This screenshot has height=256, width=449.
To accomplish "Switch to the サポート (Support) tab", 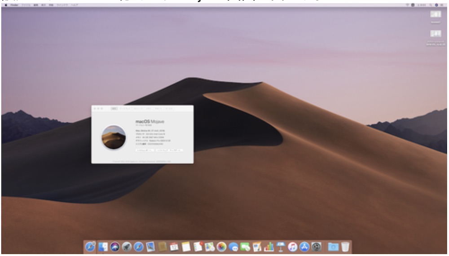I will 158,109.
